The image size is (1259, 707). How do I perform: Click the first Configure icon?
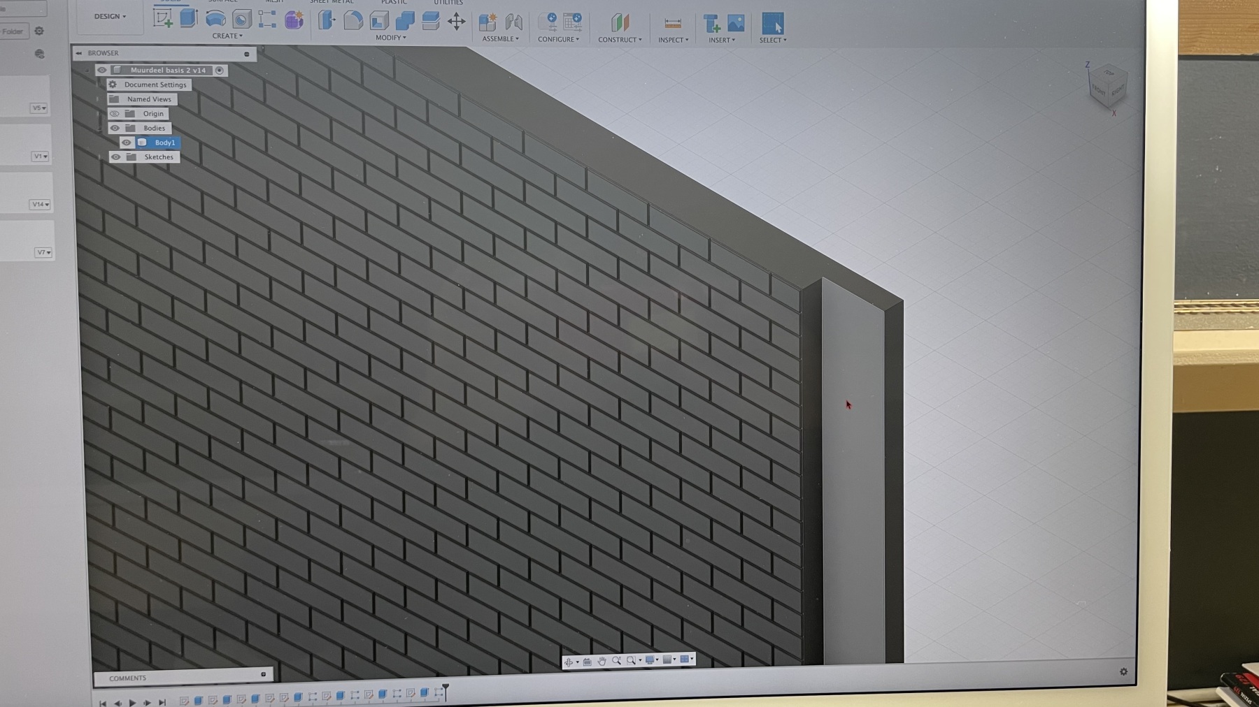[x=547, y=22]
